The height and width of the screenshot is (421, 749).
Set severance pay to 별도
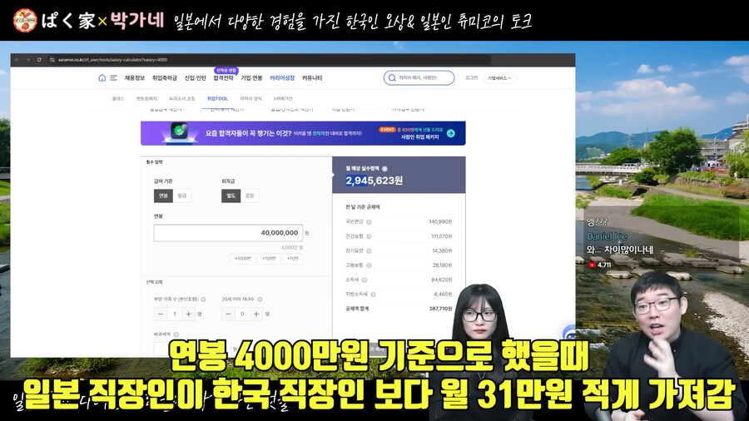[x=231, y=196]
